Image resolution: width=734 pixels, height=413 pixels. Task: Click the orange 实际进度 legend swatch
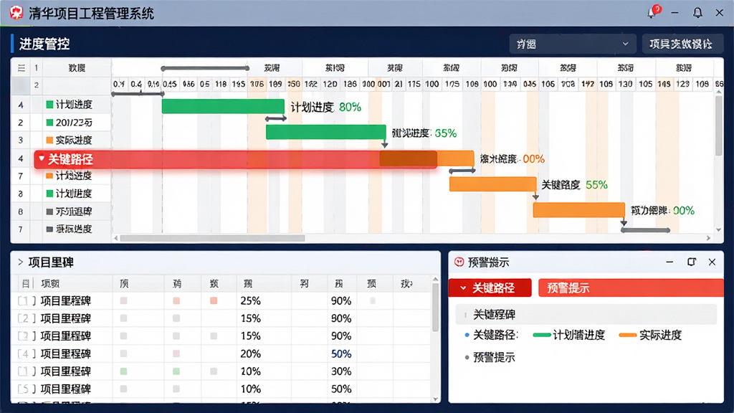coord(627,336)
